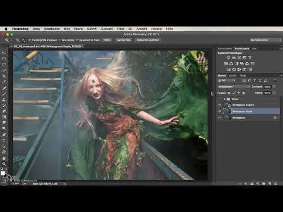Open the Multiplizieren blend mode dropdown
Screen dimensions: 283x212
click(x=233, y=87)
